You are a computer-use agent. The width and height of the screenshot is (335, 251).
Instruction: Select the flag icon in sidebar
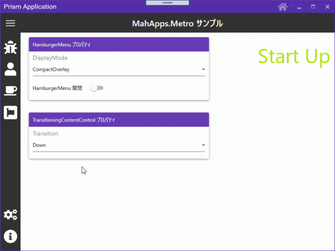[x=10, y=112]
